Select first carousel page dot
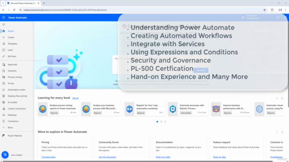 coord(157,121)
